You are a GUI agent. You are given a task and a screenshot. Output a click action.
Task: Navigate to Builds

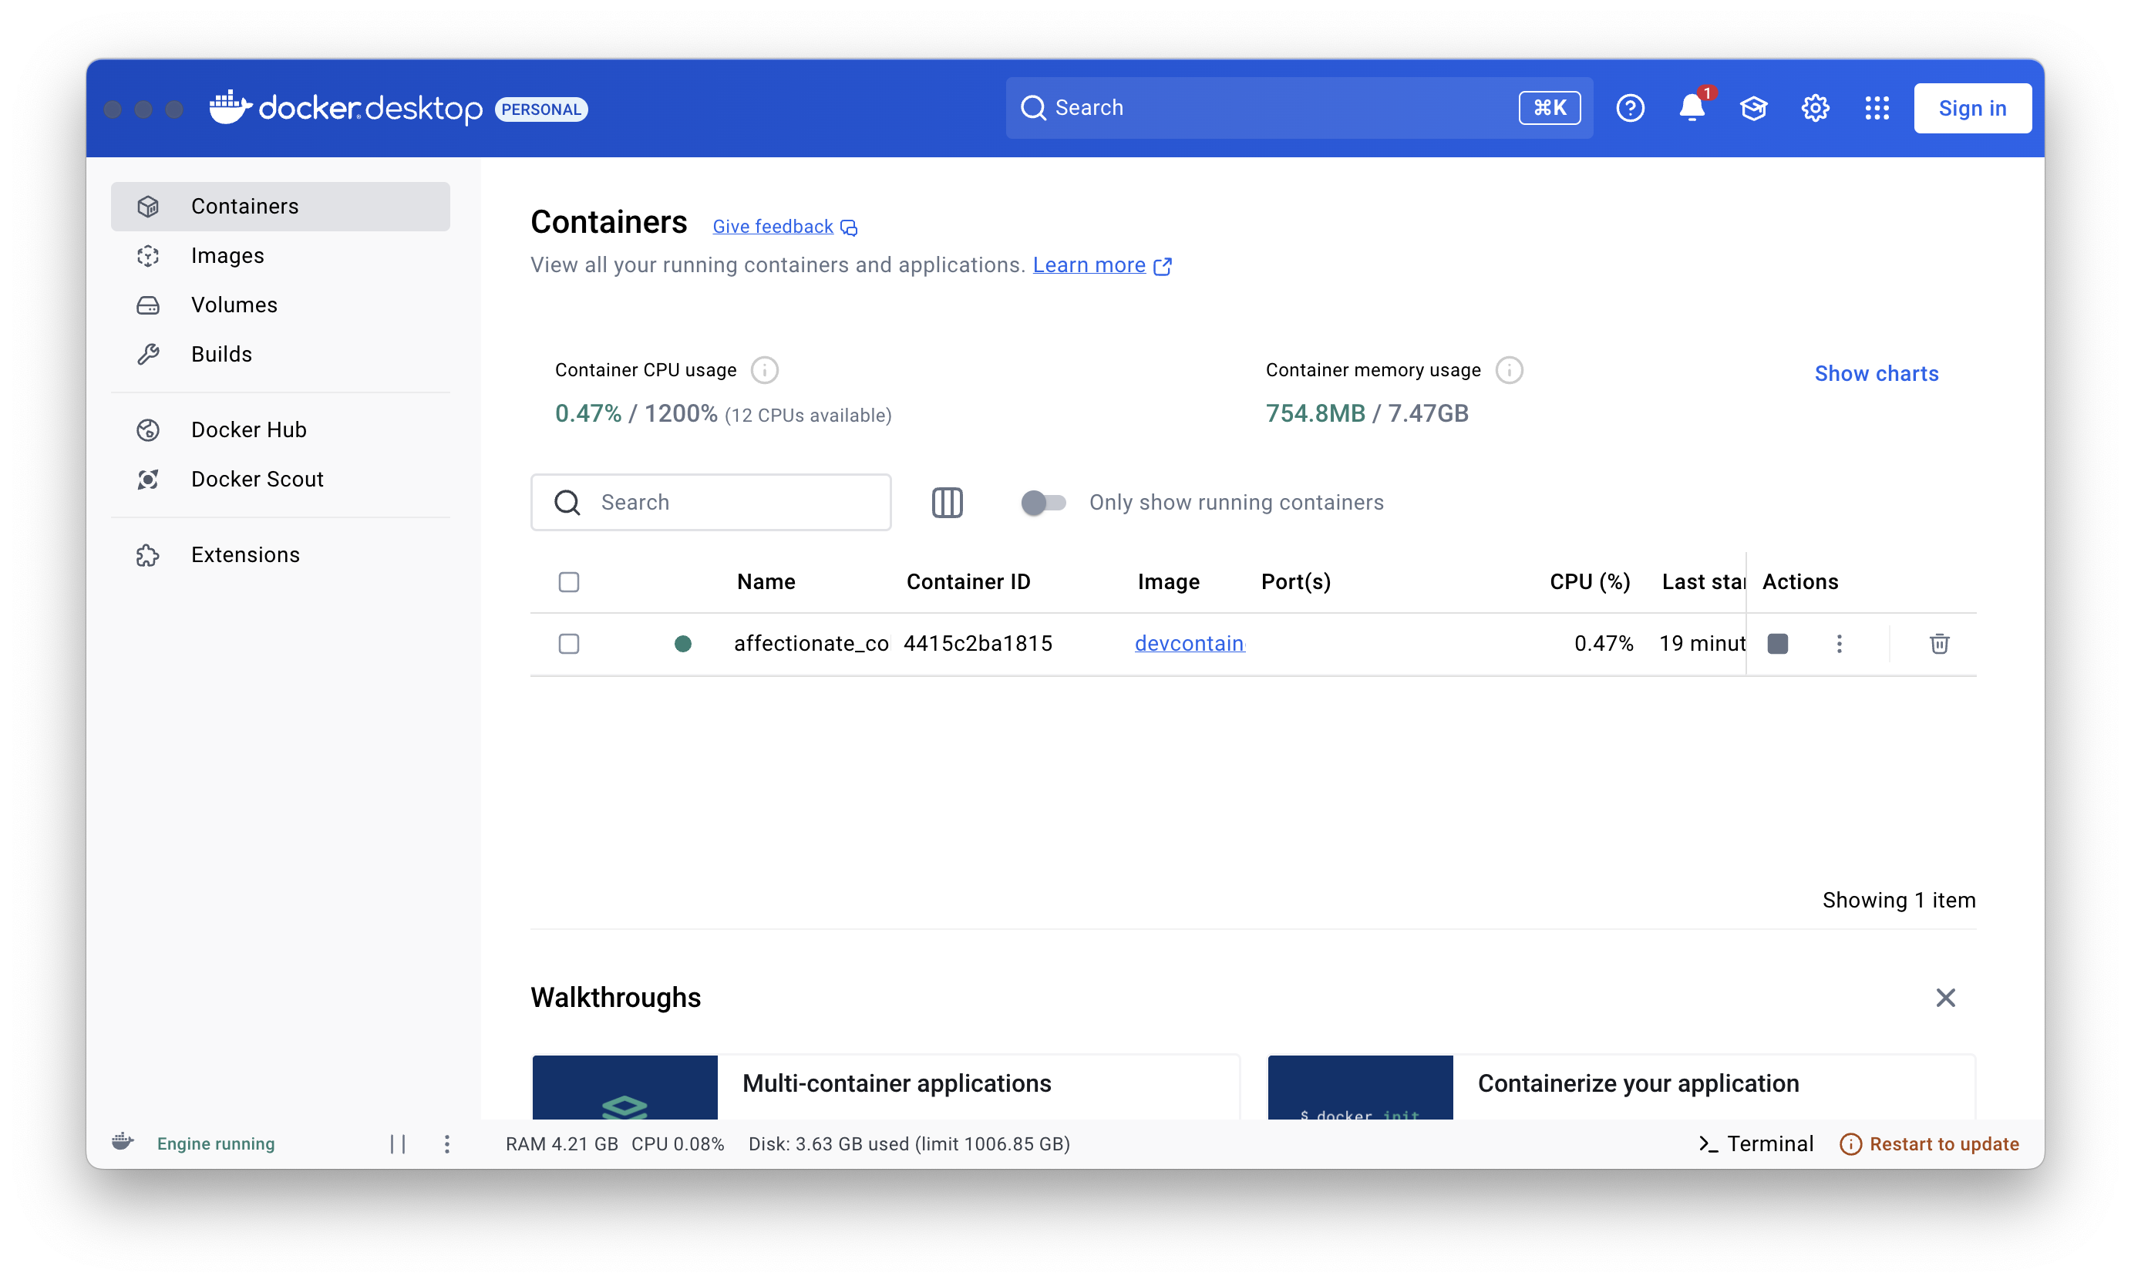[221, 352]
